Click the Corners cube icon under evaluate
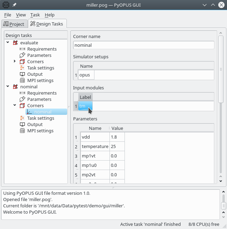Image resolution: width=227 pixels, height=229 pixels. (22, 62)
